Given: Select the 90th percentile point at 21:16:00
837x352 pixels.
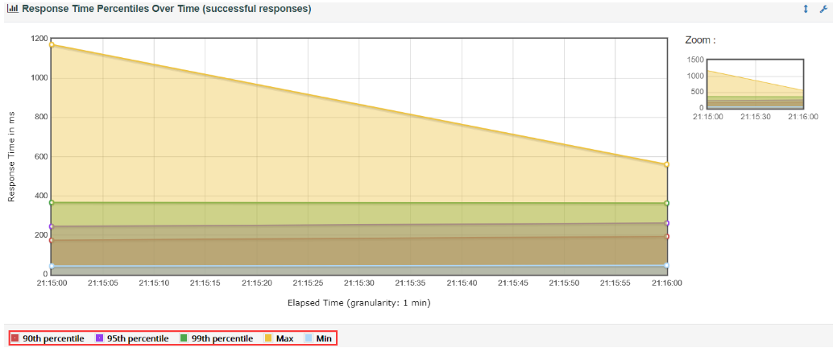Looking at the screenshot, I should [667, 237].
